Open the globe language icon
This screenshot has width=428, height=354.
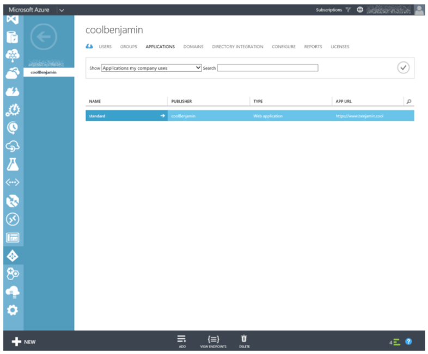coord(360,10)
